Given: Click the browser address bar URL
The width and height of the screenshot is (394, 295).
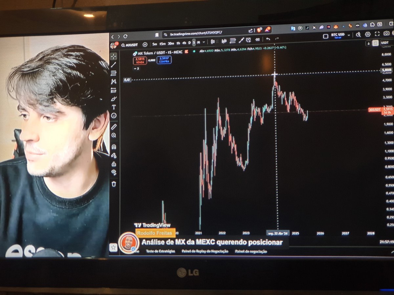Looking at the screenshot, I should pyautogui.click(x=196, y=33).
